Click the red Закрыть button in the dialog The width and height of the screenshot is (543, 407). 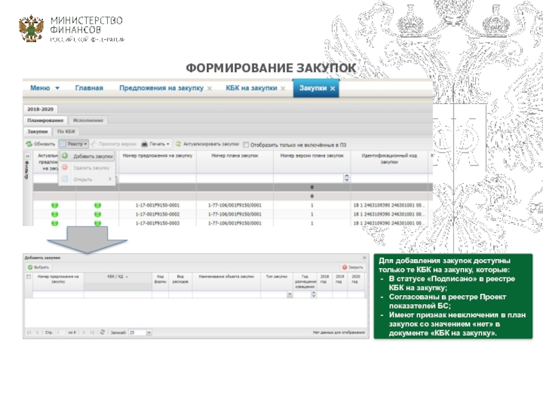pyautogui.click(x=352, y=267)
